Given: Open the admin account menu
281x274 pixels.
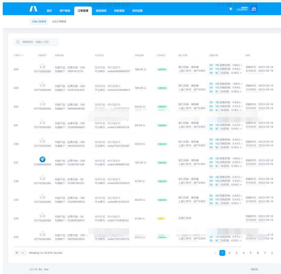Looking at the screenshot, I should [x=244, y=9].
